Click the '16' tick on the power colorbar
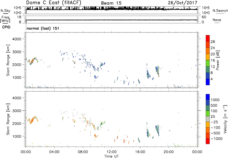Image resolution: width=228 pixels, height=158 pixels. 213,60
